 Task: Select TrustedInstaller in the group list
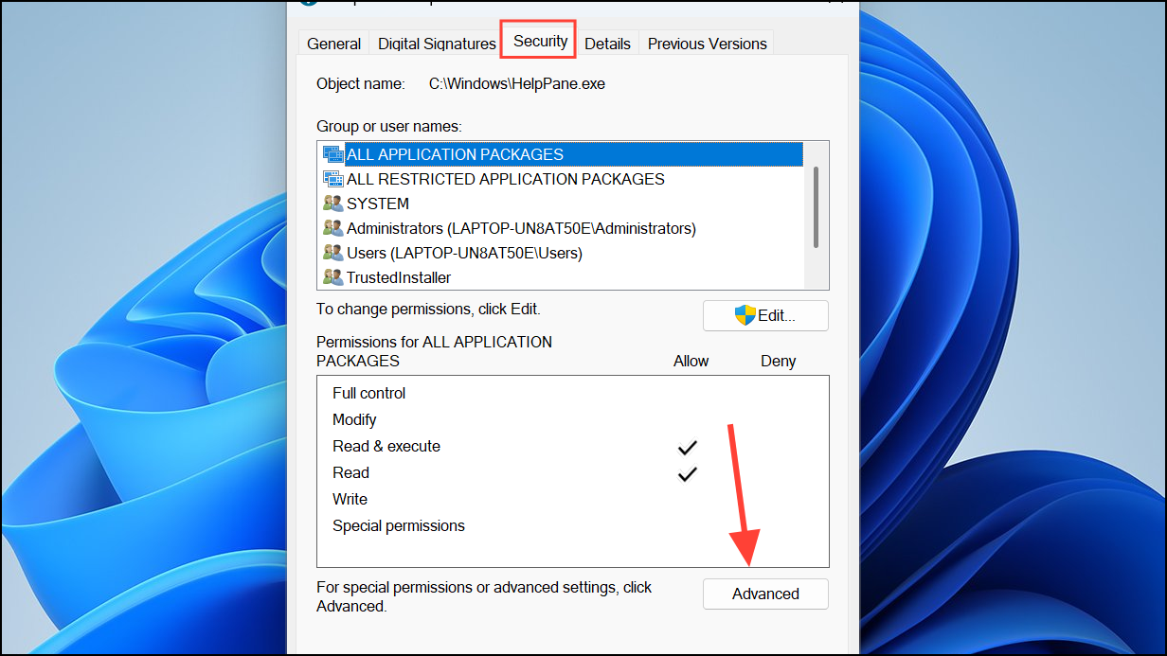[x=398, y=277]
